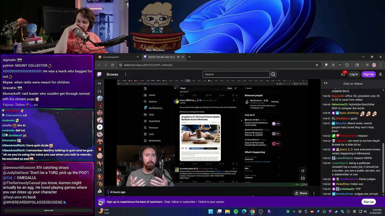The width and height of the screenshot is (385, 216).
Task: Click Sign Up in the purple banner
Action: [368, 202]
